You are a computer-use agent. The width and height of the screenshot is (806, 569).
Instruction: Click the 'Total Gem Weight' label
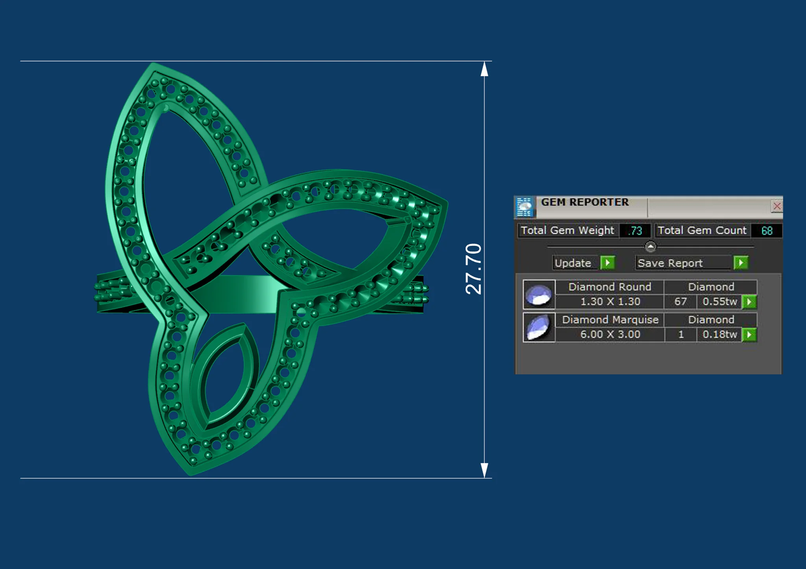[x=568, y=230]
